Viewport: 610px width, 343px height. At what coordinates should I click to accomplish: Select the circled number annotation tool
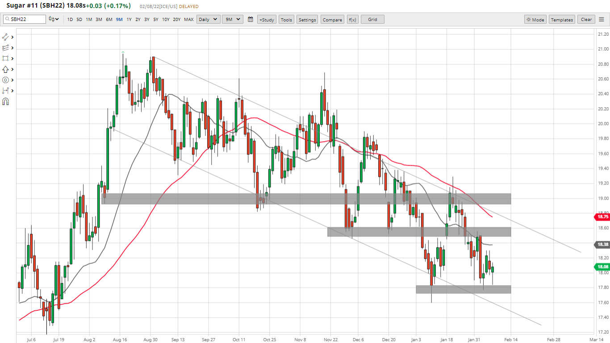pos(5,80)
